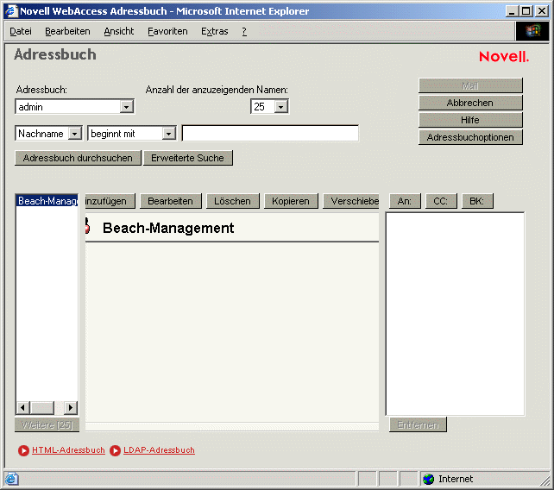Open the ? help menu
The width and height of the screenshot is (554, 490).
pyautogui.click(x=244, y=31)
